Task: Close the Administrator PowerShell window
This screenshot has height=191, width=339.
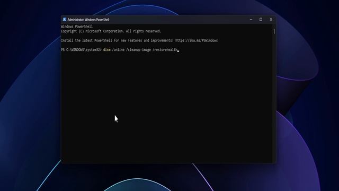Action: (x=271, y=20)
